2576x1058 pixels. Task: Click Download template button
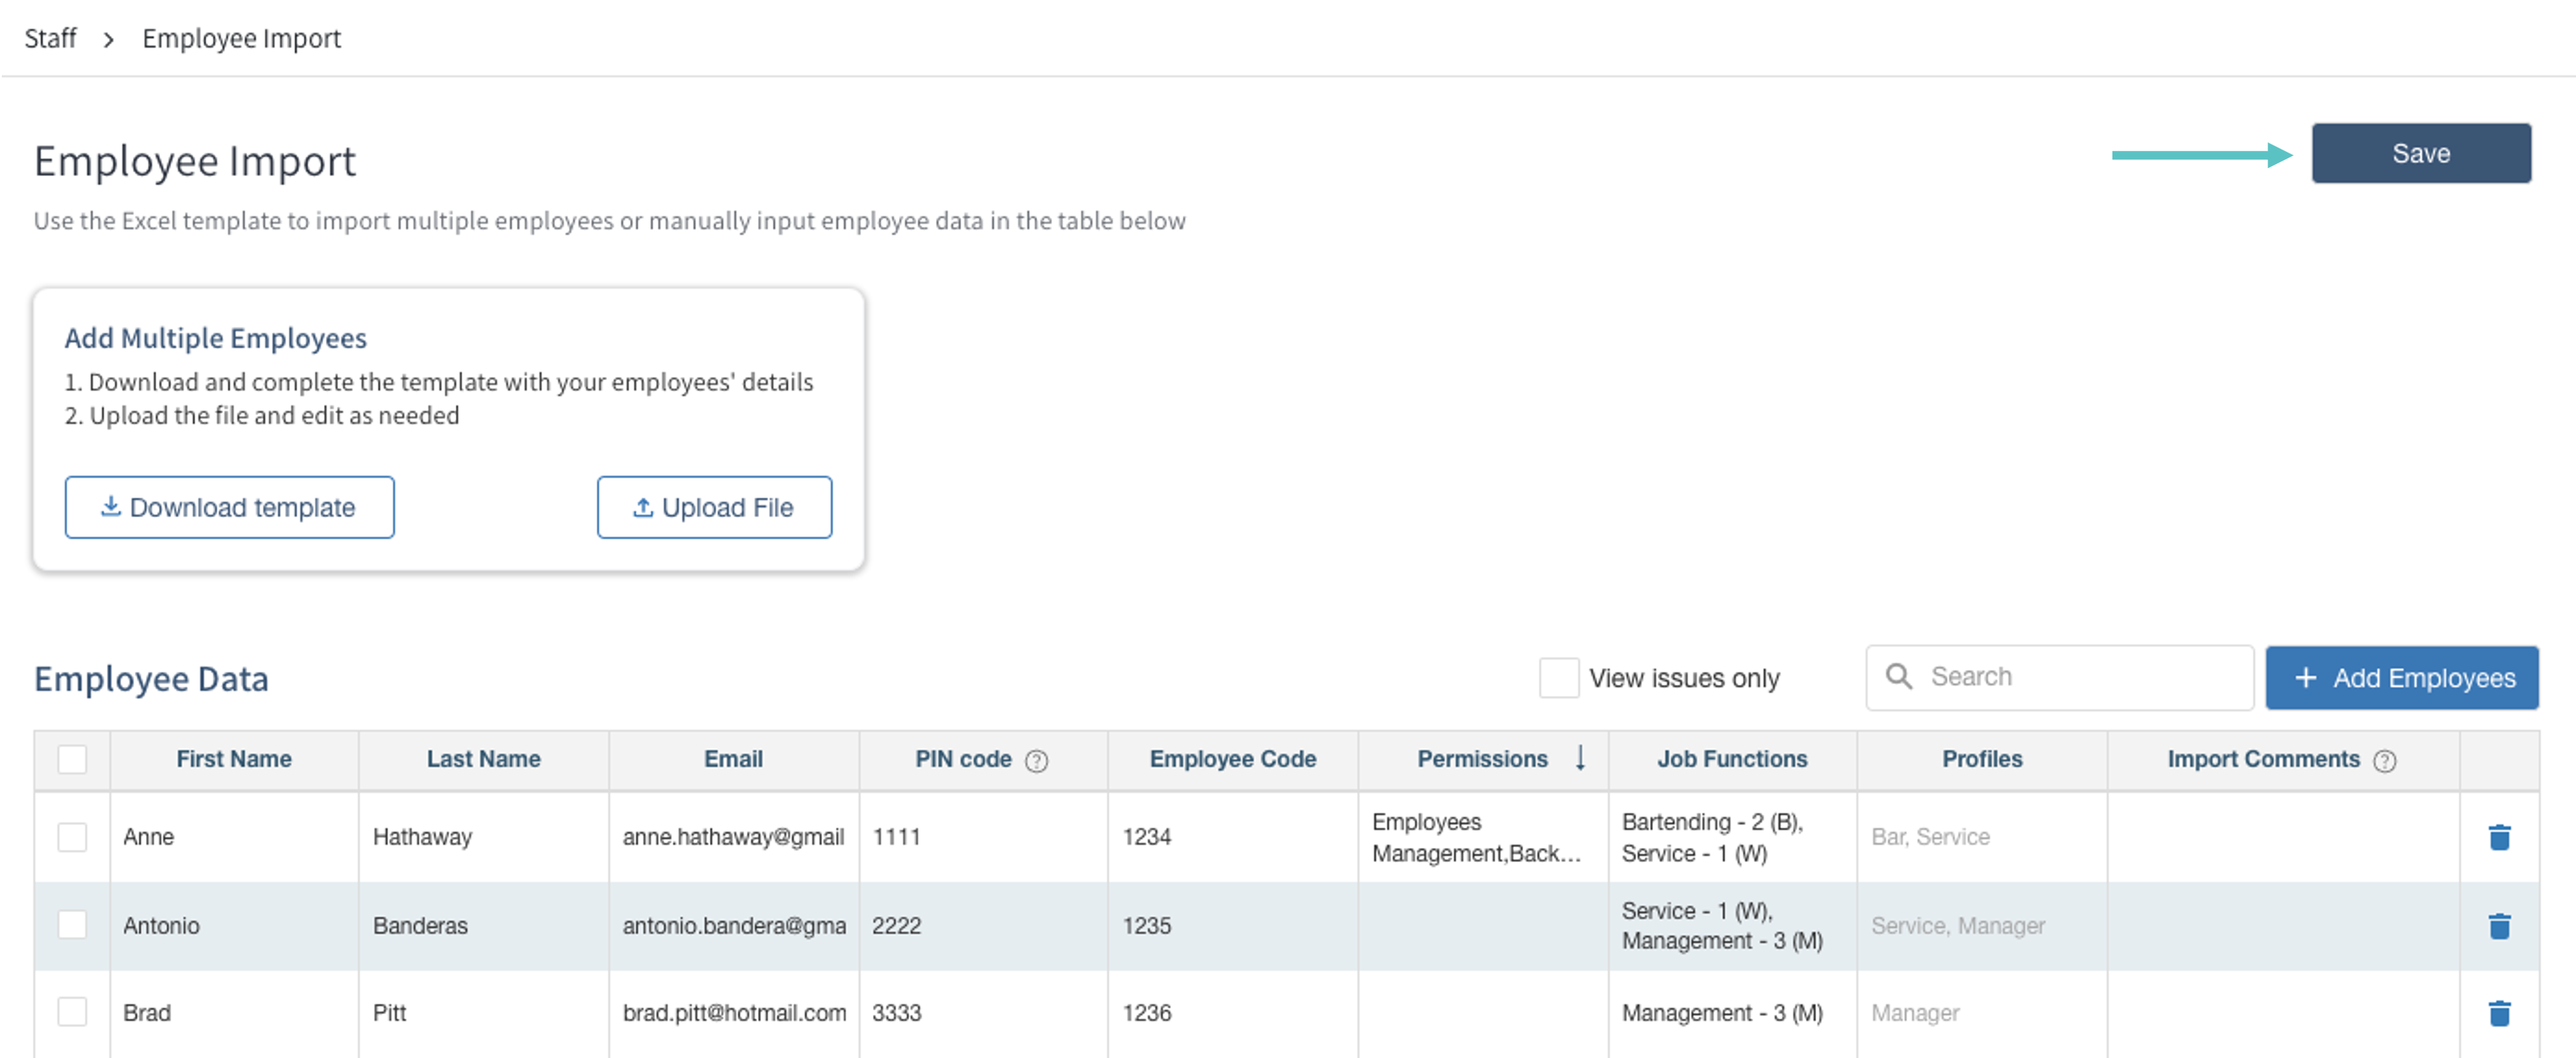pyautogui.click(x=229, y=507)
